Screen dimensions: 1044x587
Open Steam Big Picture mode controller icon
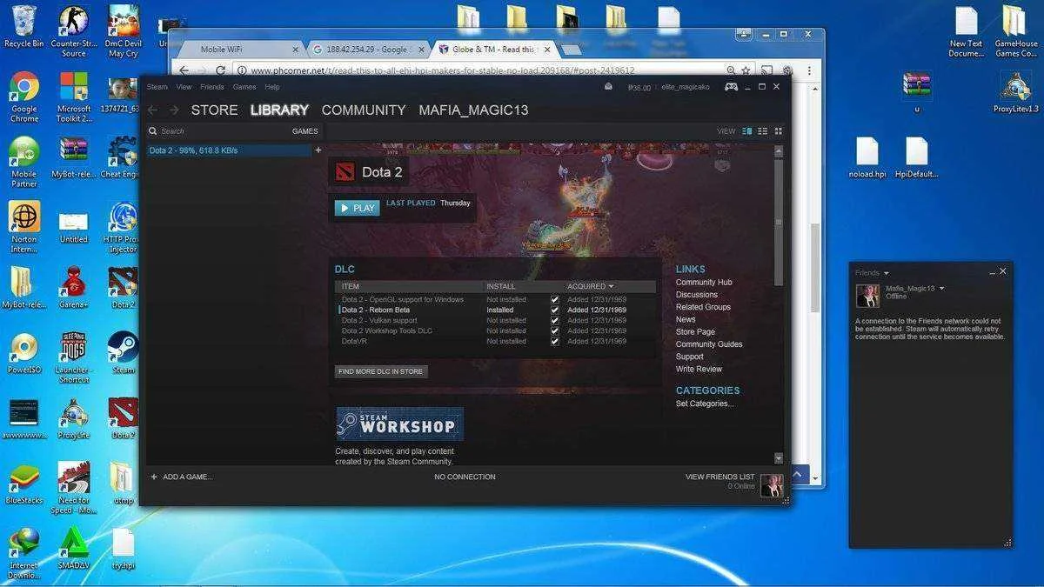pyautogui.click(x=732, y=86)
